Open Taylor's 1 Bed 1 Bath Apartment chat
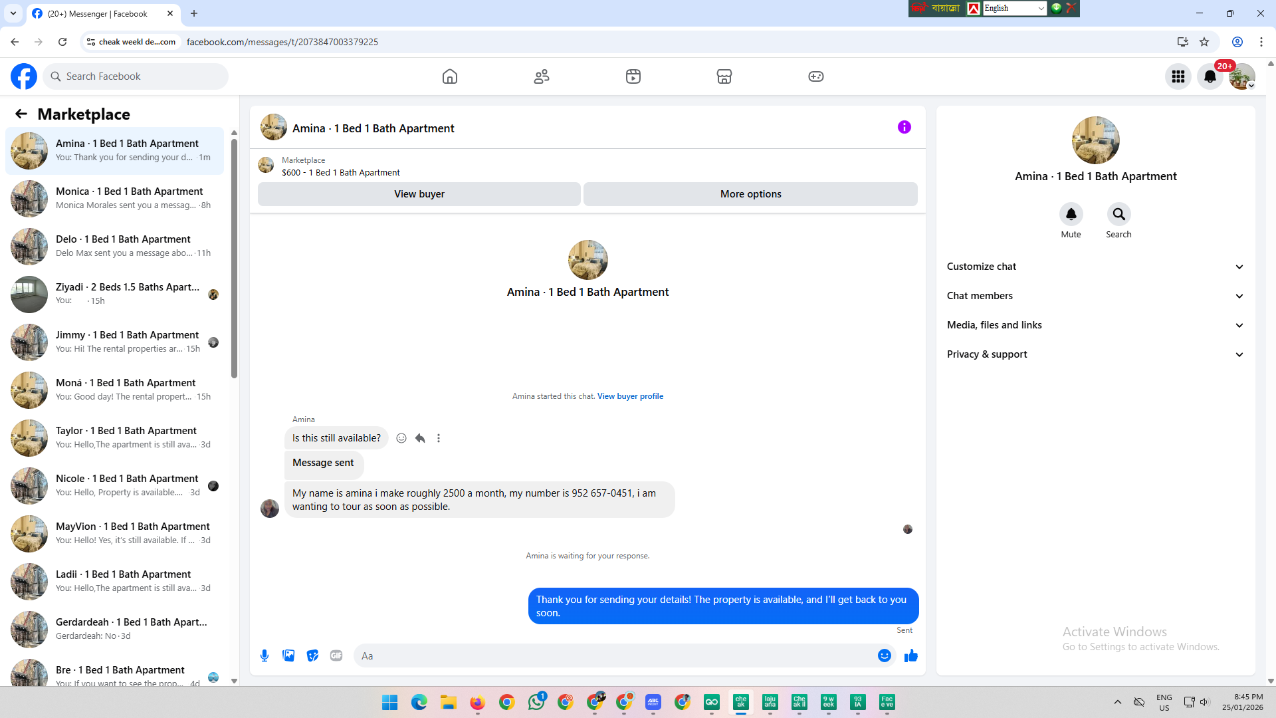Screen dimensions: 1276x718 114,438
